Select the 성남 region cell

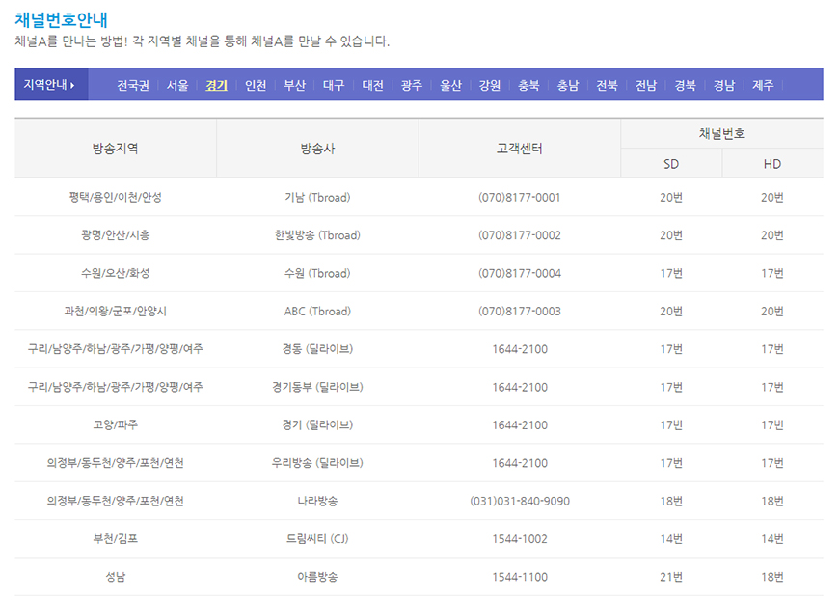click(115, 577)
